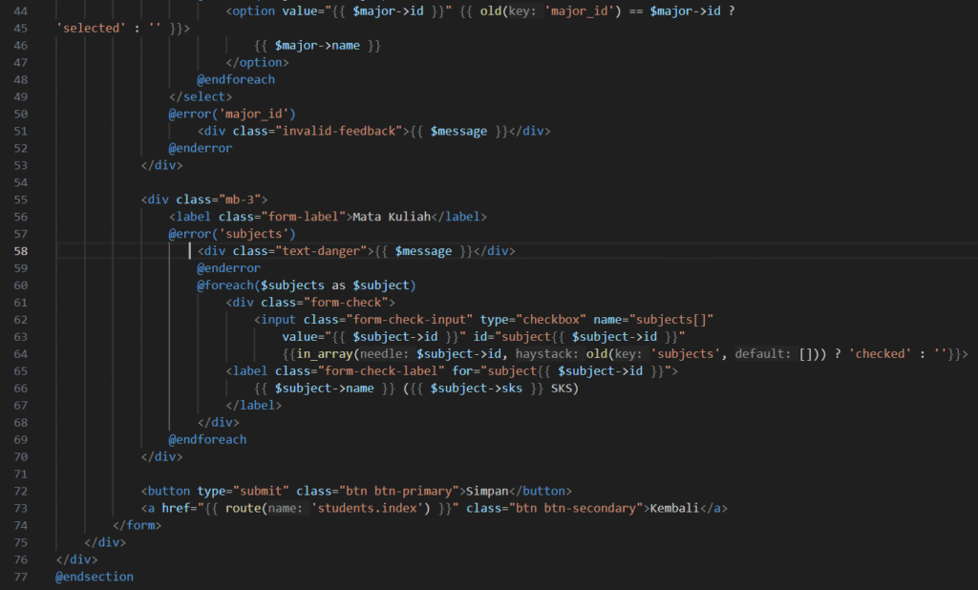The height and width of the screenshot is (590, 978).
Task: Click the "invalid-feedback" class value
Action: 342,131
